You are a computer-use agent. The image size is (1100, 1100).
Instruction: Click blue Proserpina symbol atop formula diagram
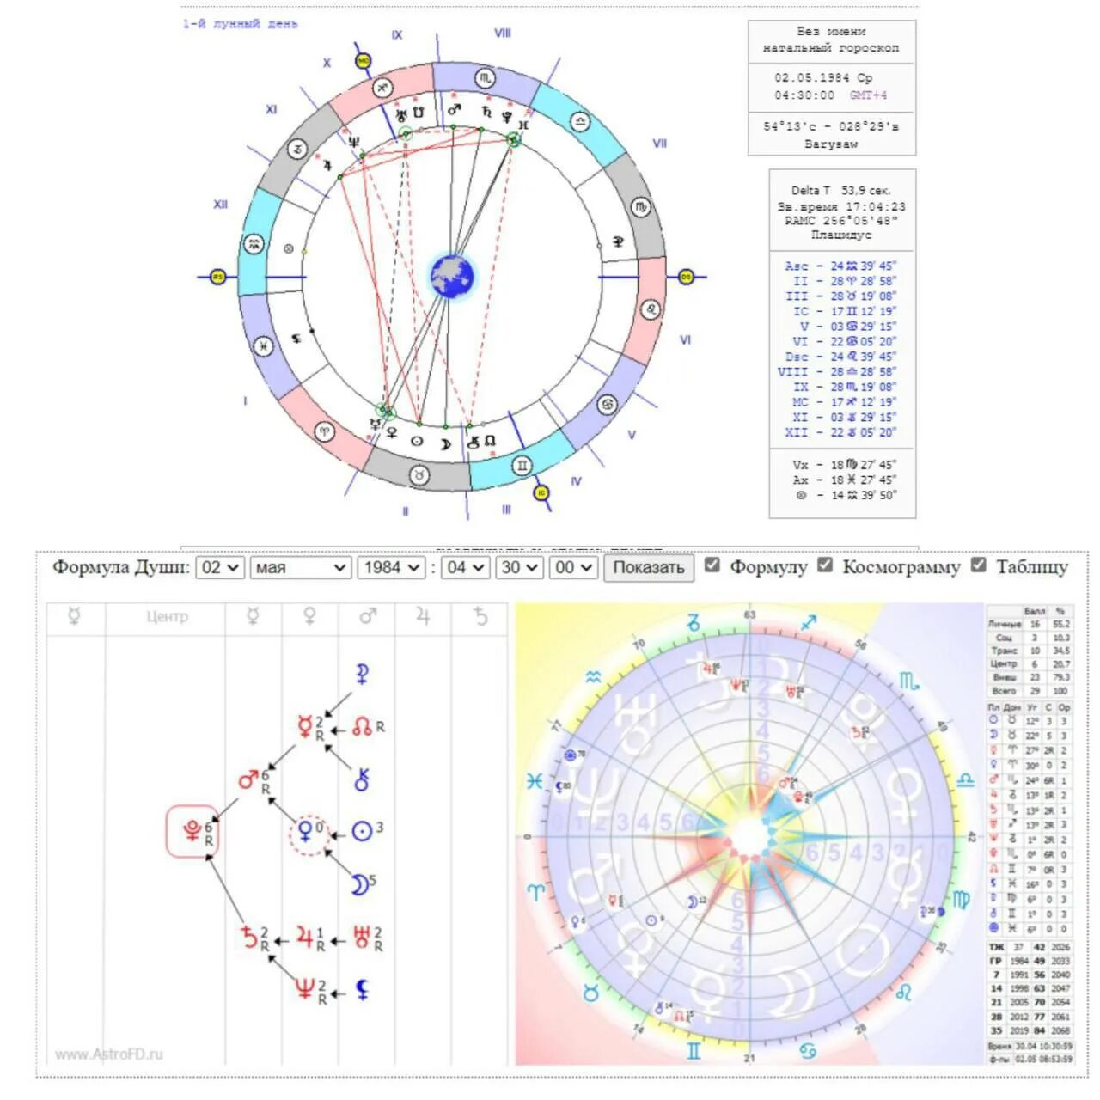coord(362,674)
